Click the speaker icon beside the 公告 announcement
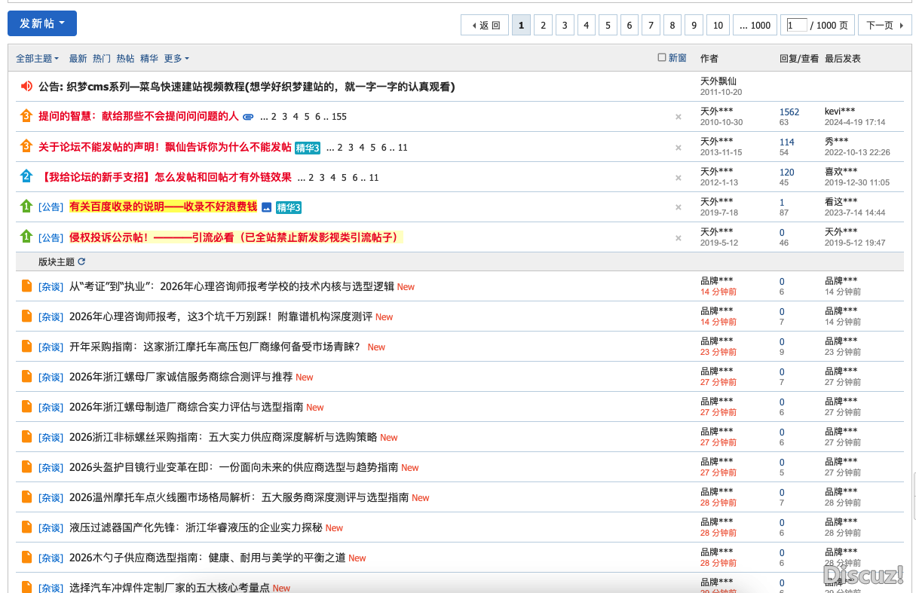 pyautogui.click(x=26, y=87)
